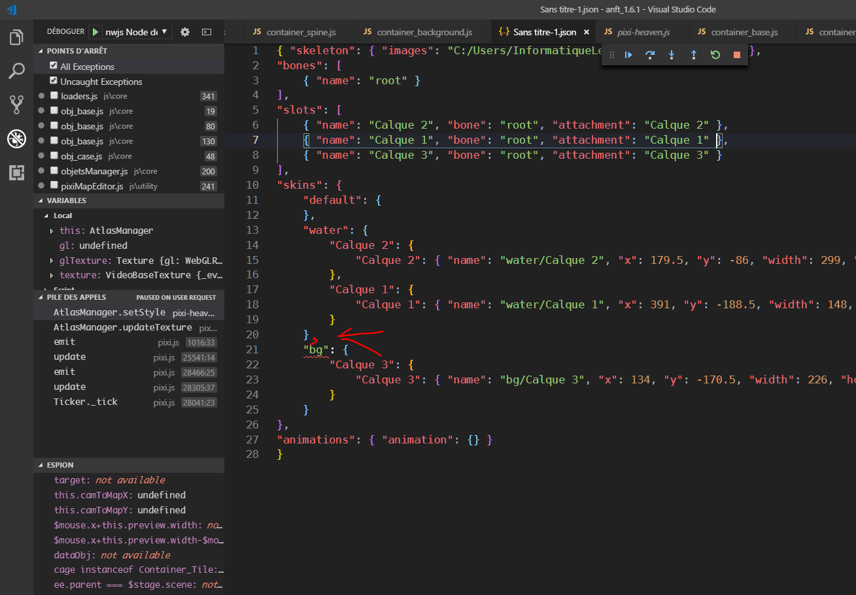Viewport: 856px width, 595px height.
Task: Select emit frame at pixi.js 28466:25
Action: click(129, 372)
